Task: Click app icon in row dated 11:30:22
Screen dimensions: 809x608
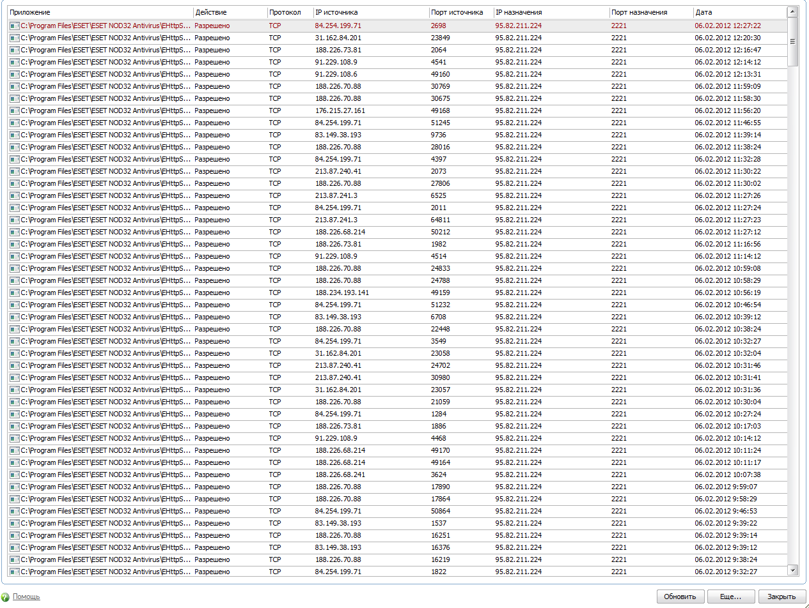Action: point(15,172)
